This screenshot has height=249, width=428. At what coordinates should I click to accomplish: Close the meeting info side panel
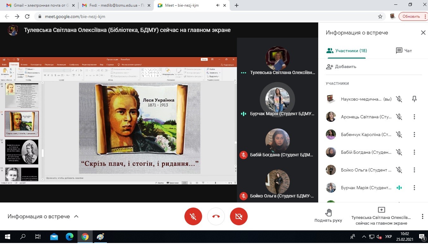pos(423,33)
